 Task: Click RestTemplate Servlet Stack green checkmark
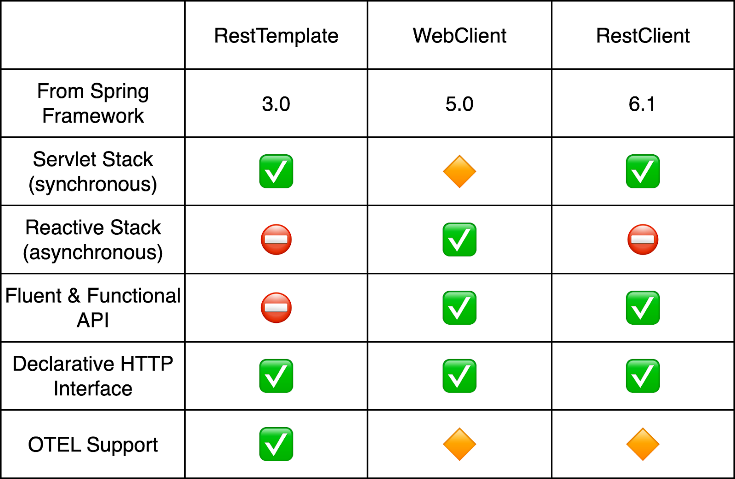[276, 171]
